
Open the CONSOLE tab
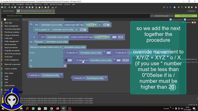point(192,11)
